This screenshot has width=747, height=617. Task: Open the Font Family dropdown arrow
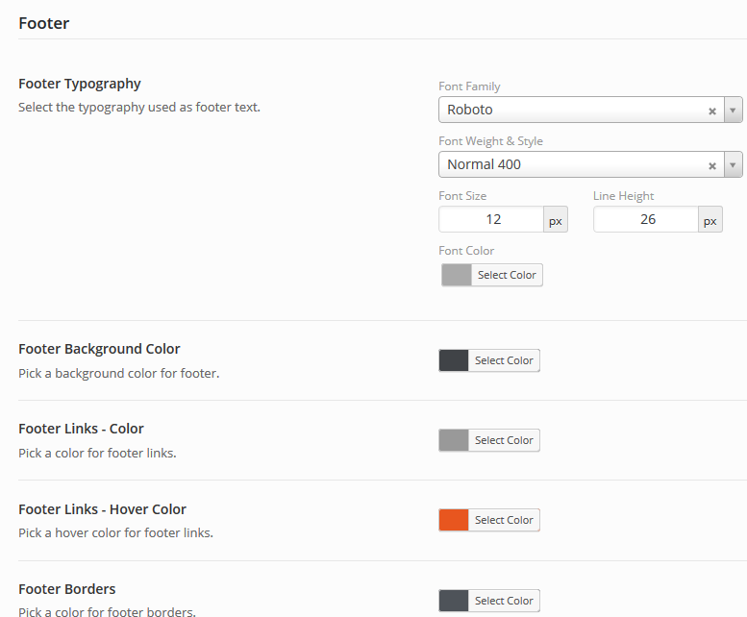[734, 111]
